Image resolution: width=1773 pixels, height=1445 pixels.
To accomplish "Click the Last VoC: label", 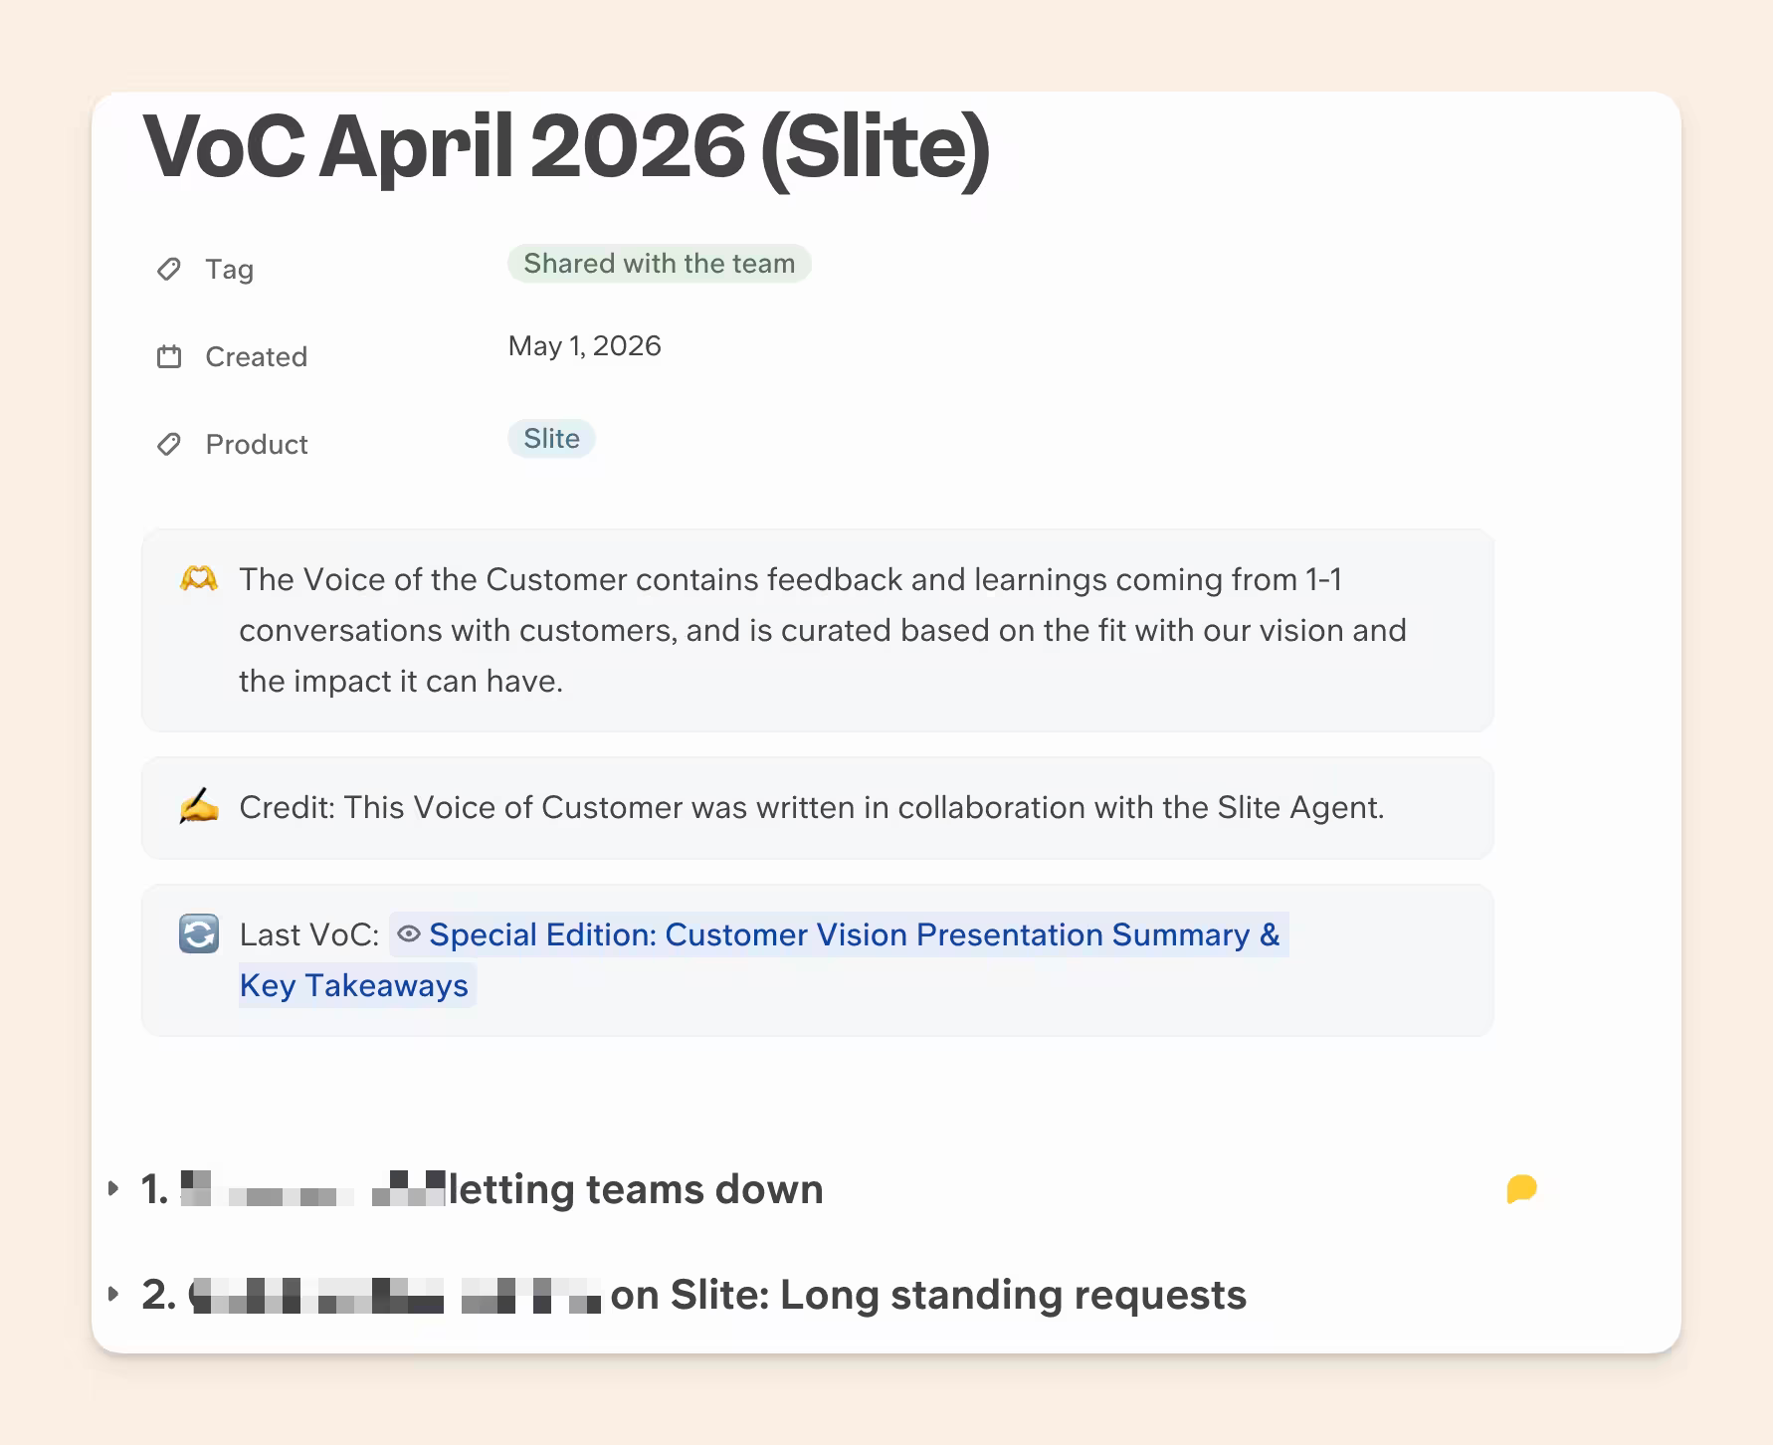I will click(309, 934).
